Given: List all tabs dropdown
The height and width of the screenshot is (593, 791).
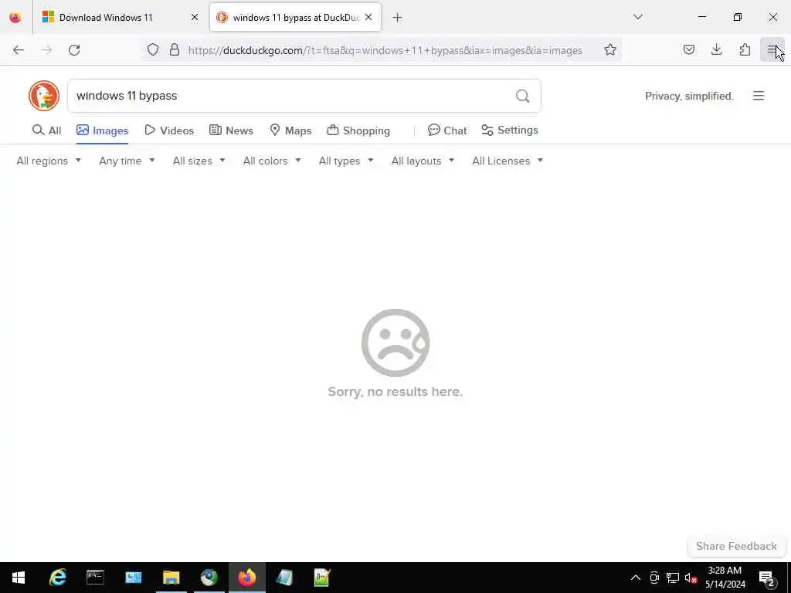Looking at the screenshot, I should [638, 17].
